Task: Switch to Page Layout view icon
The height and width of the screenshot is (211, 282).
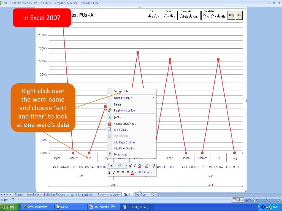Action: (238, 200)
